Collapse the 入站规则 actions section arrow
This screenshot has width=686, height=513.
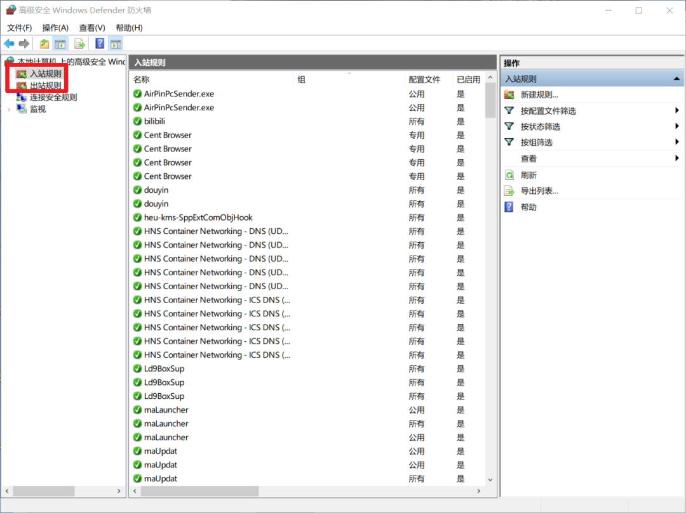point(676,79)
